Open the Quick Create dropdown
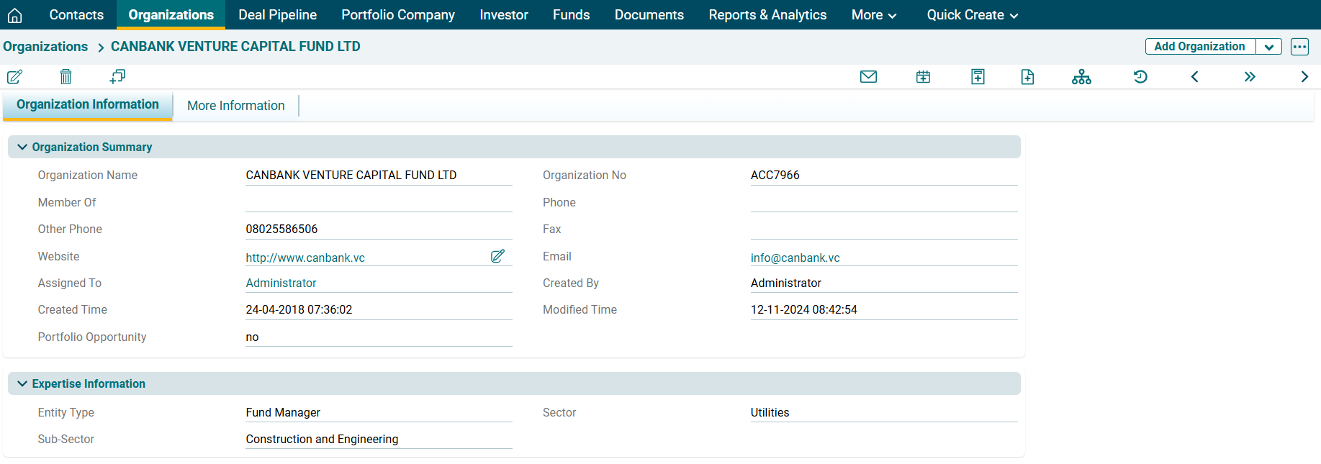 click(x=972, y=15)
